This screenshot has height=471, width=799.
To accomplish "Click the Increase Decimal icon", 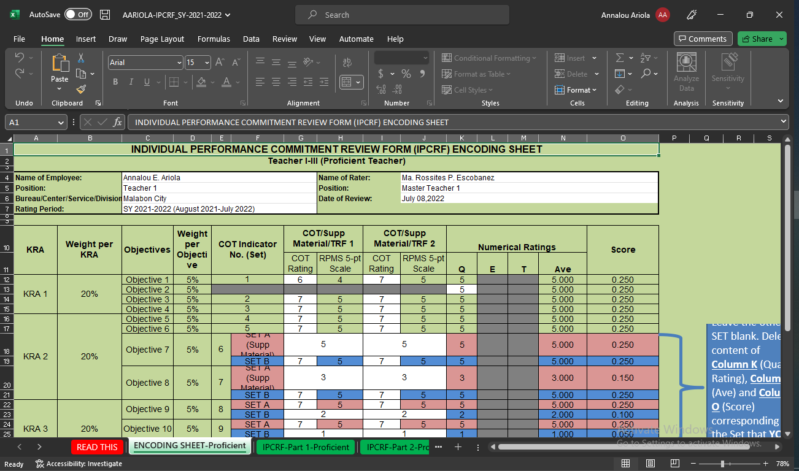I will 380,90.
